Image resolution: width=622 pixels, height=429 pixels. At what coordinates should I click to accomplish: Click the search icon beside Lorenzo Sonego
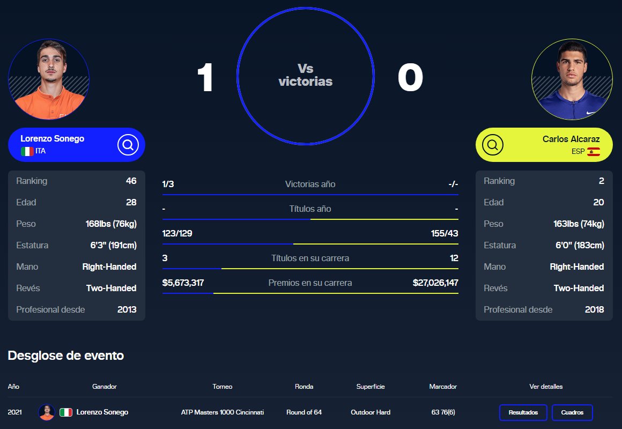128,145
